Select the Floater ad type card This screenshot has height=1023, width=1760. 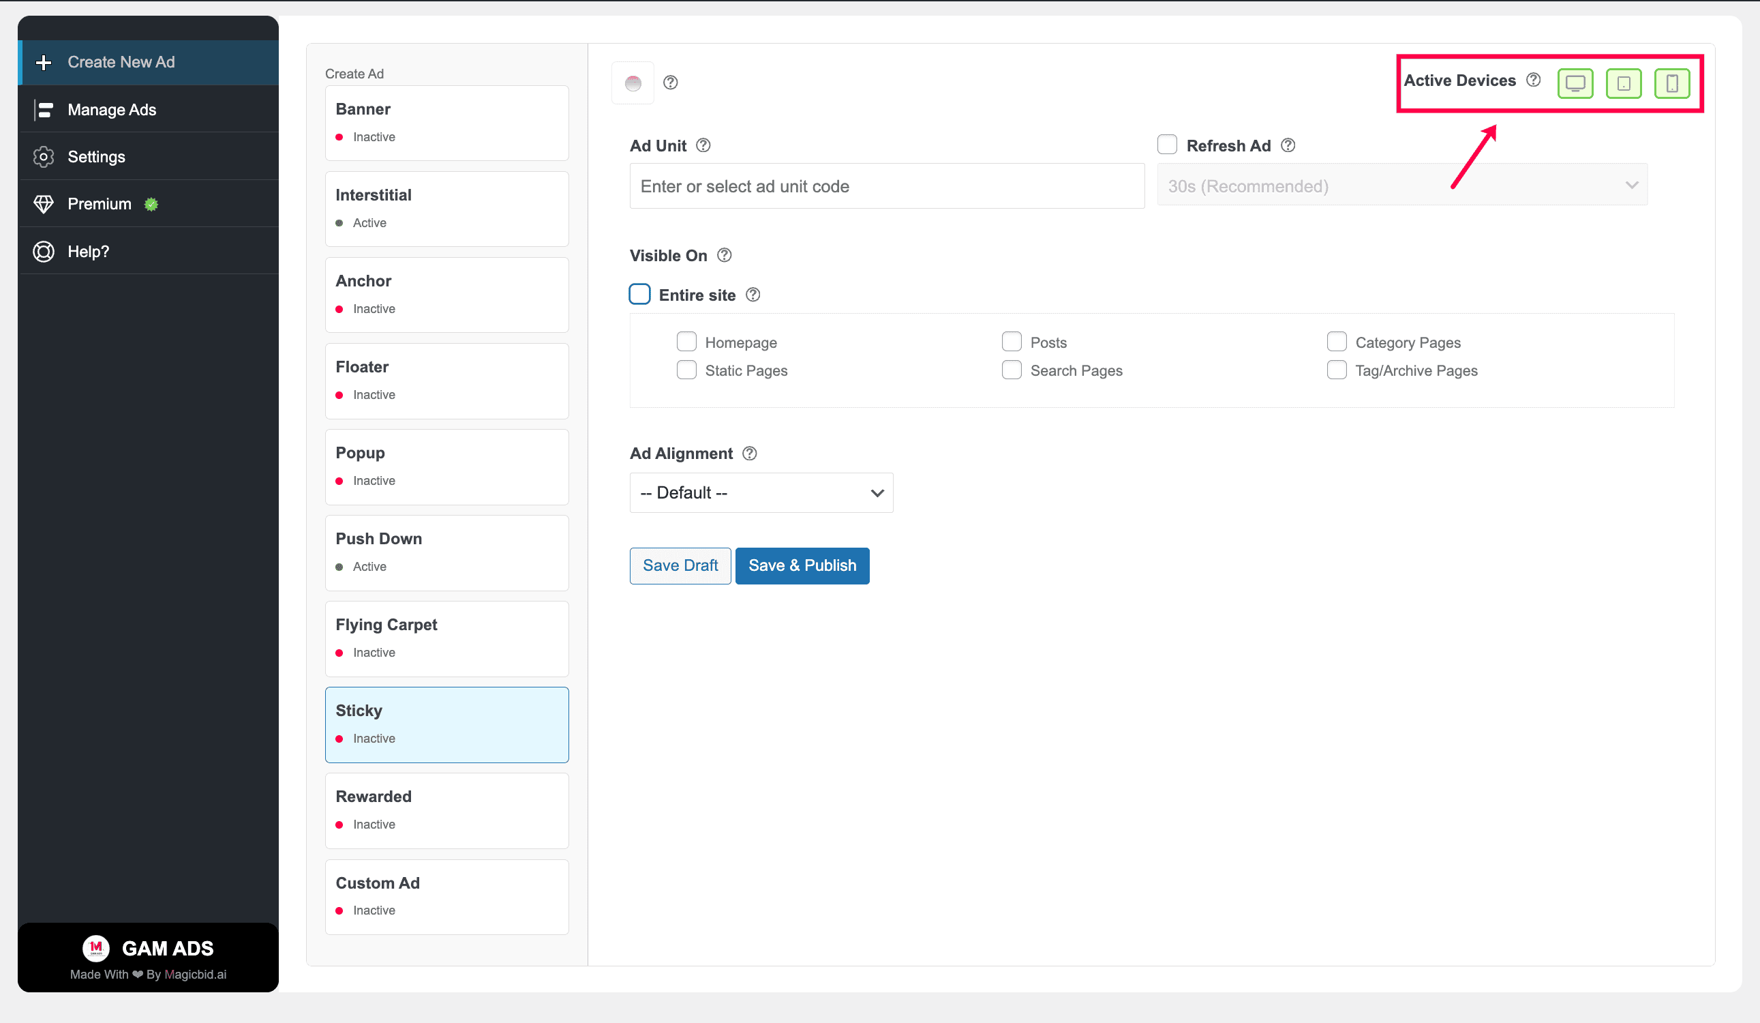447,381
